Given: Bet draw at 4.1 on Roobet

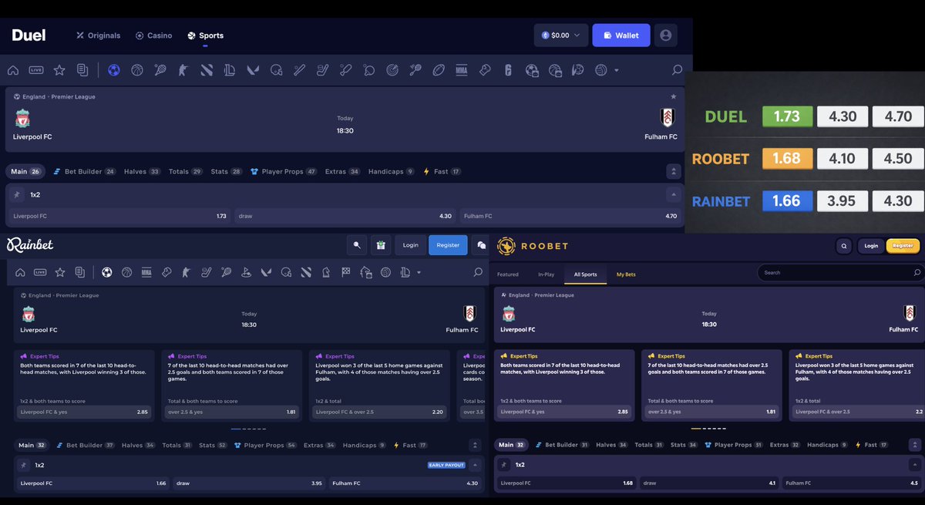Looking at the screenshot, I should click(x=708, y=483).
